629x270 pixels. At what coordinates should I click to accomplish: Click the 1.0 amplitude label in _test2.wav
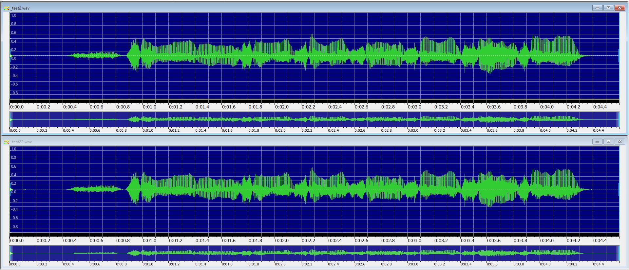tap(14, 15)
